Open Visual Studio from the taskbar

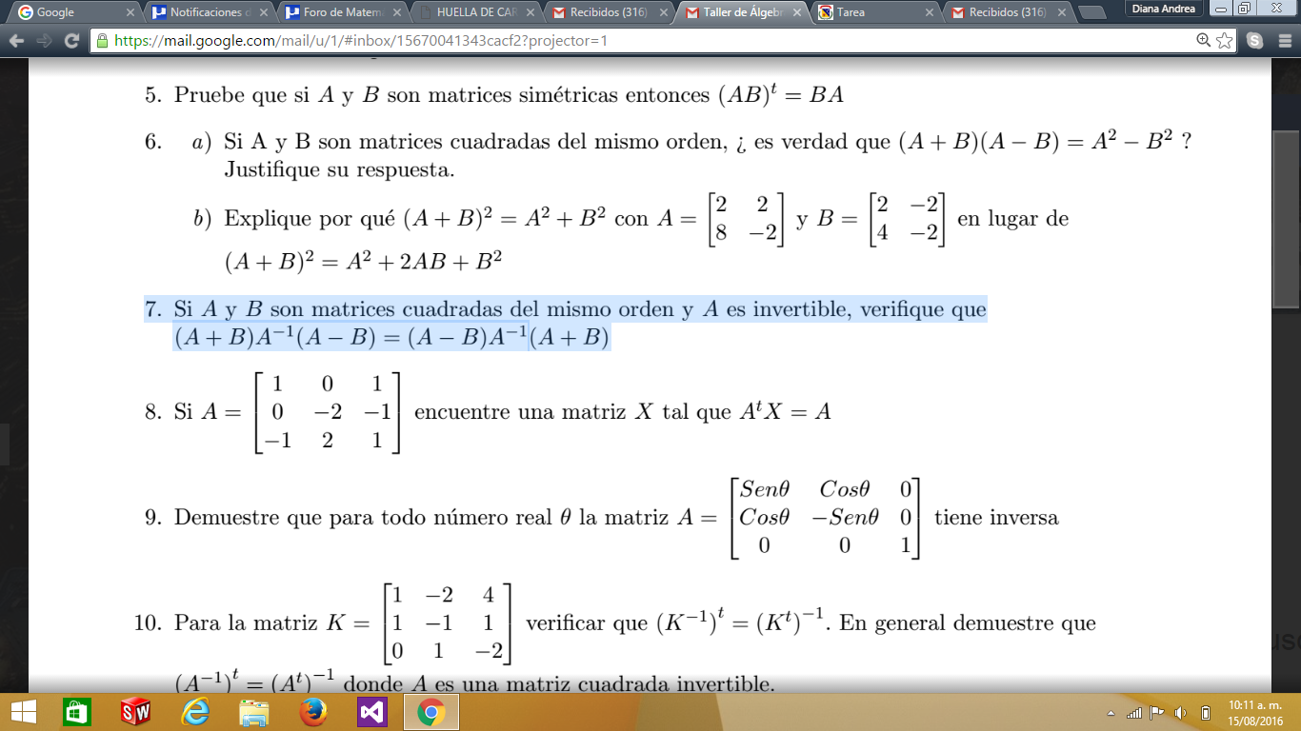371,712
